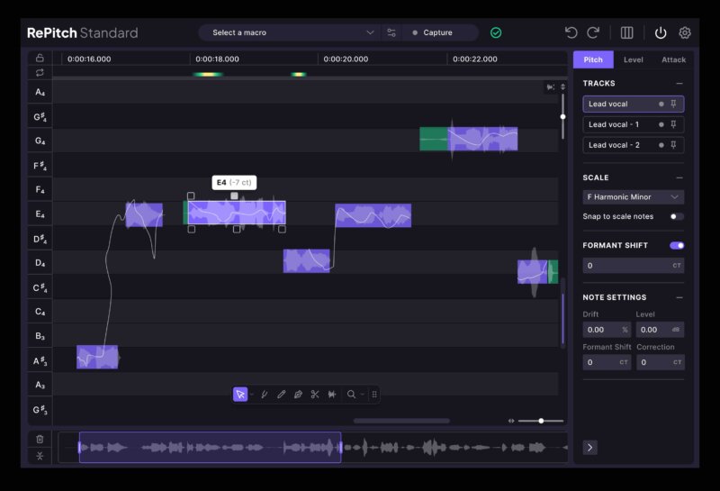Screen dimensions: 720x491
Task: Click the power bypass icon
Action: (x=661, y=32)
